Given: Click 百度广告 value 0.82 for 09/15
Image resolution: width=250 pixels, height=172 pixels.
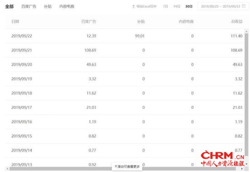Looking at the screenshot, I should coord(92,136).
